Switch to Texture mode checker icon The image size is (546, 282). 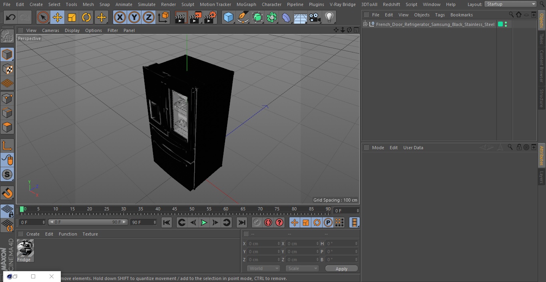coord(7,69)
